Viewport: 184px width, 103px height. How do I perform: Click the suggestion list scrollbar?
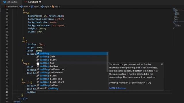tap(107, 62)
